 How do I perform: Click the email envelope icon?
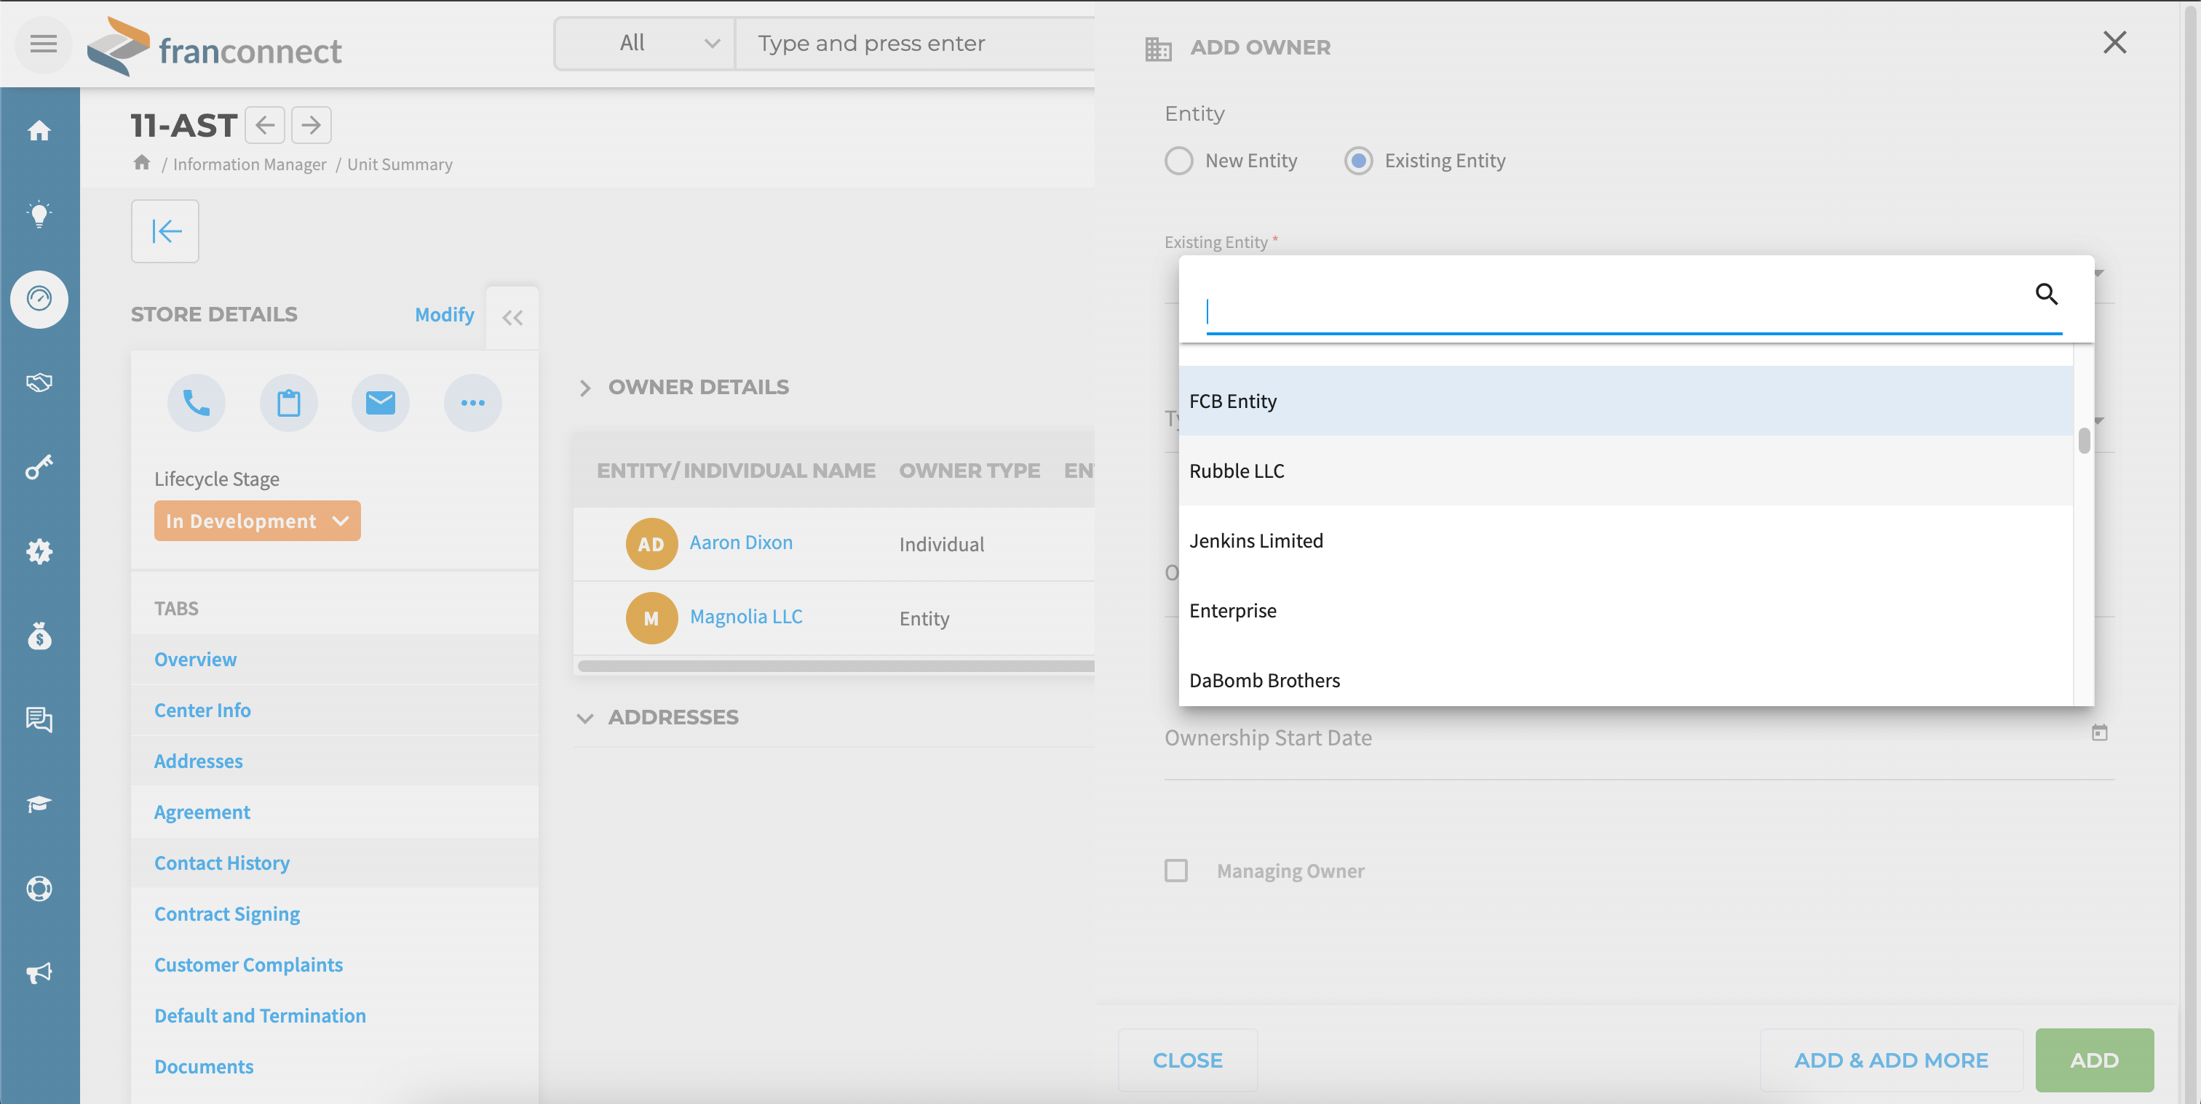(380, 403)
